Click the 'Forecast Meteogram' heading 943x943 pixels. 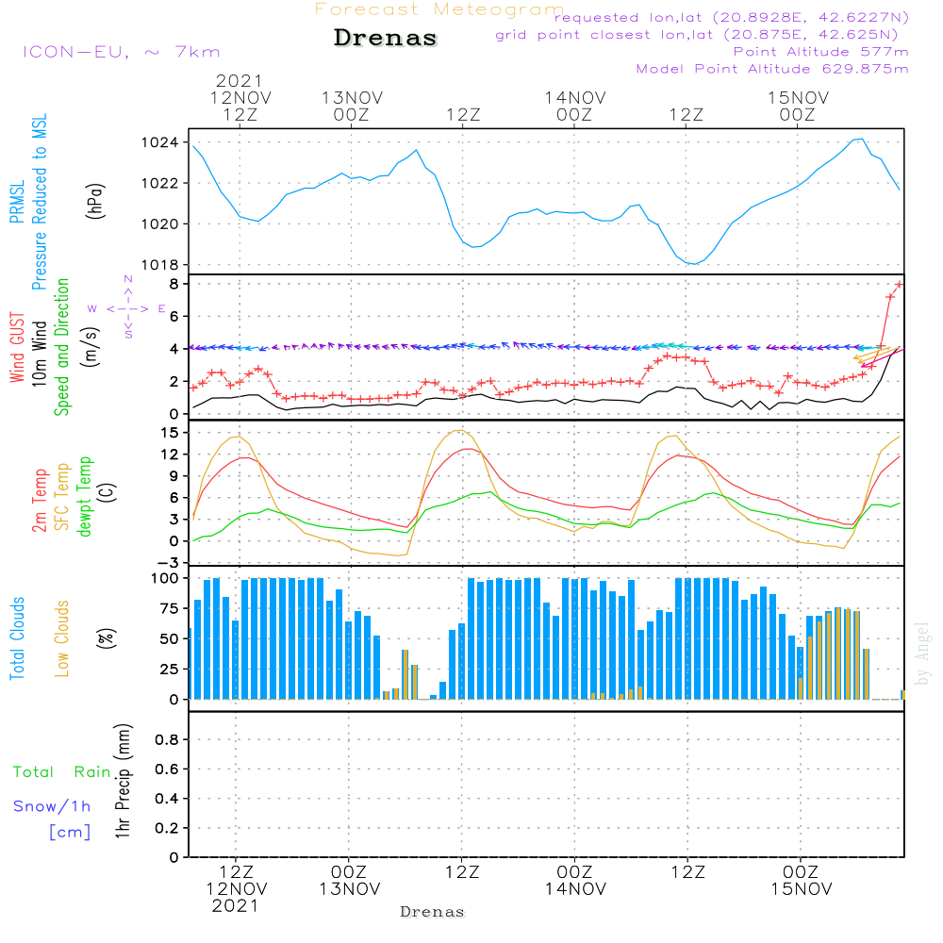tap(439, 9)
